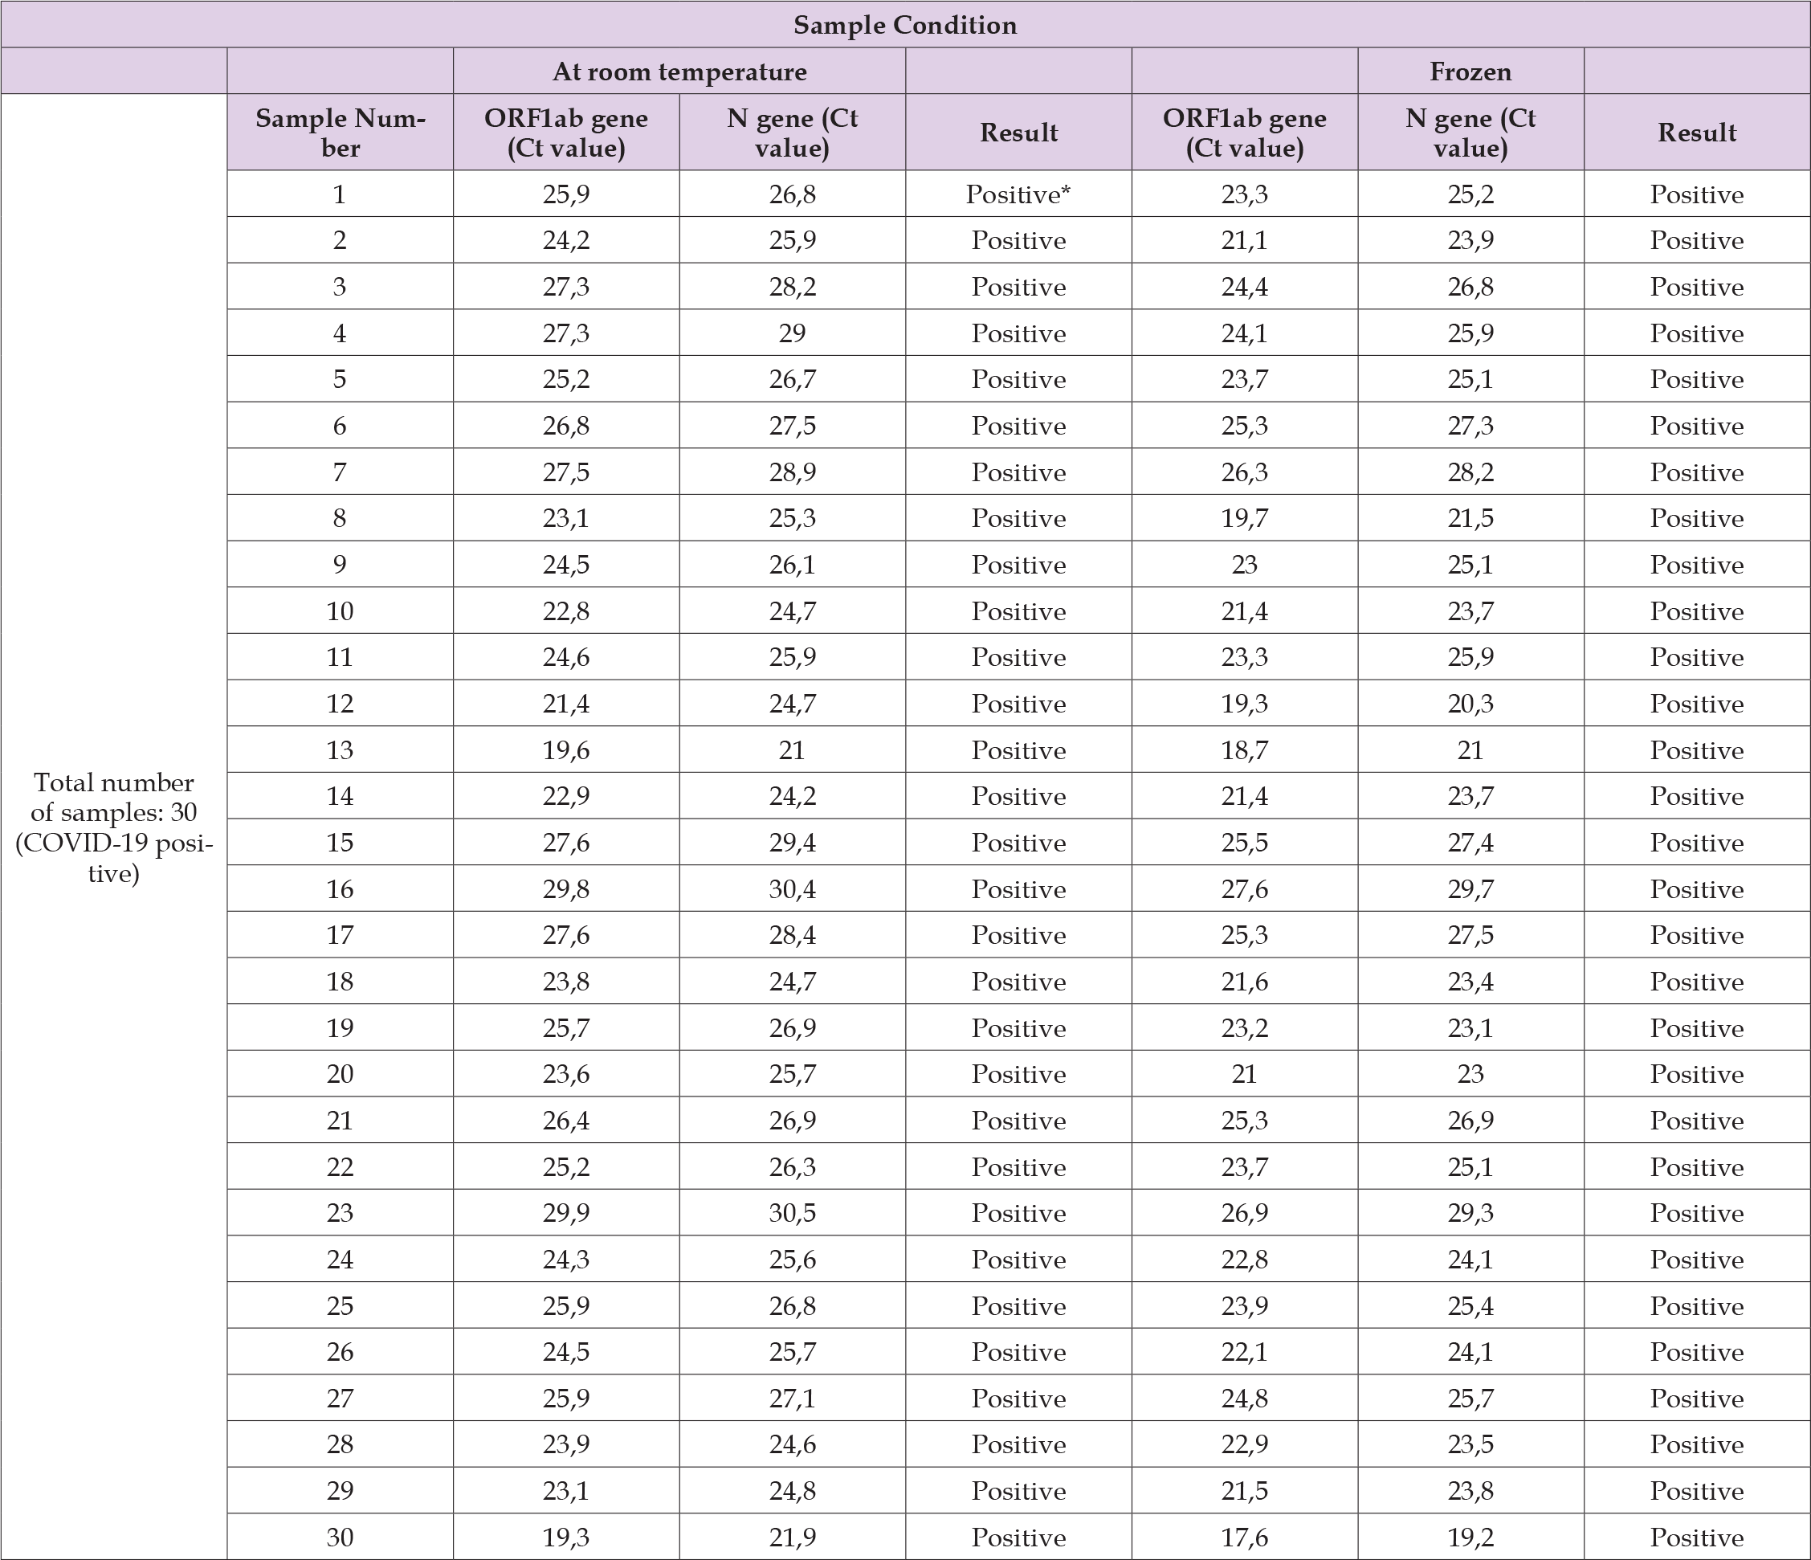Click frozen "ORF1ab gene (Ct value)" column header

[1245, 132]
